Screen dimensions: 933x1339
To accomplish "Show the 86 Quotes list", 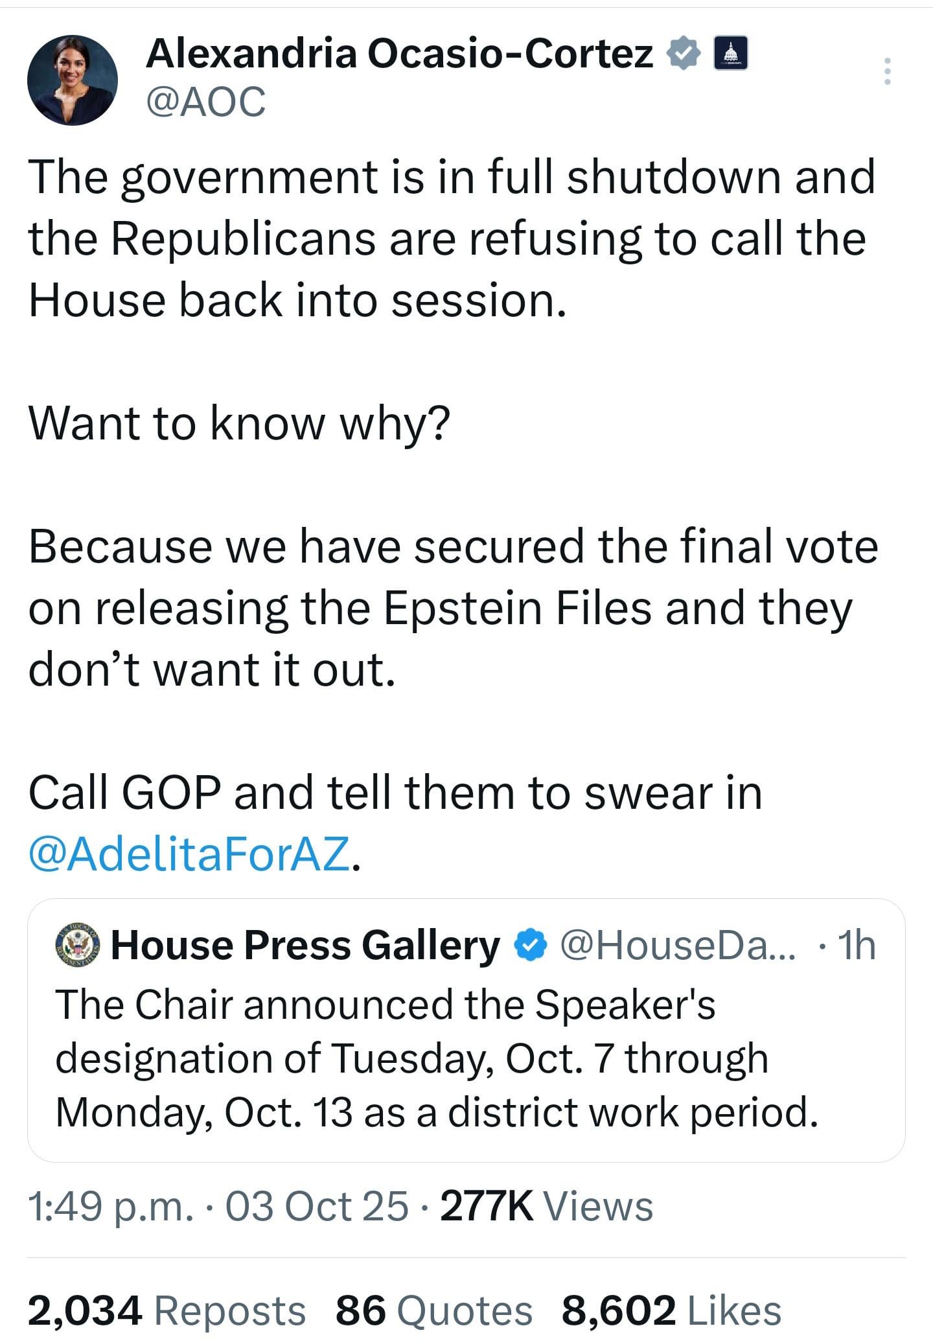I will pos(433,1310).
